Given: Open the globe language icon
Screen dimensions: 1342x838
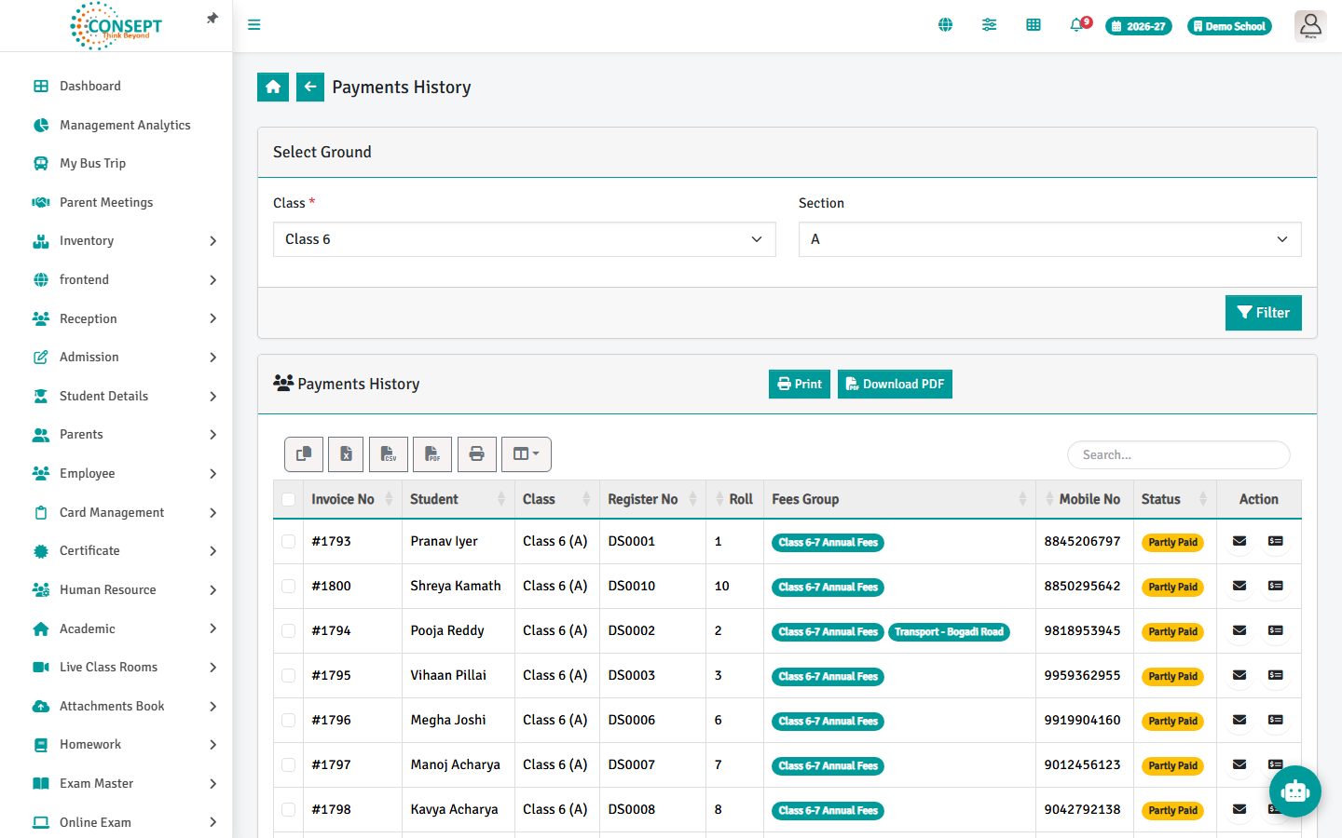Looking at the screenshot, I should click(x=945, y=25).
